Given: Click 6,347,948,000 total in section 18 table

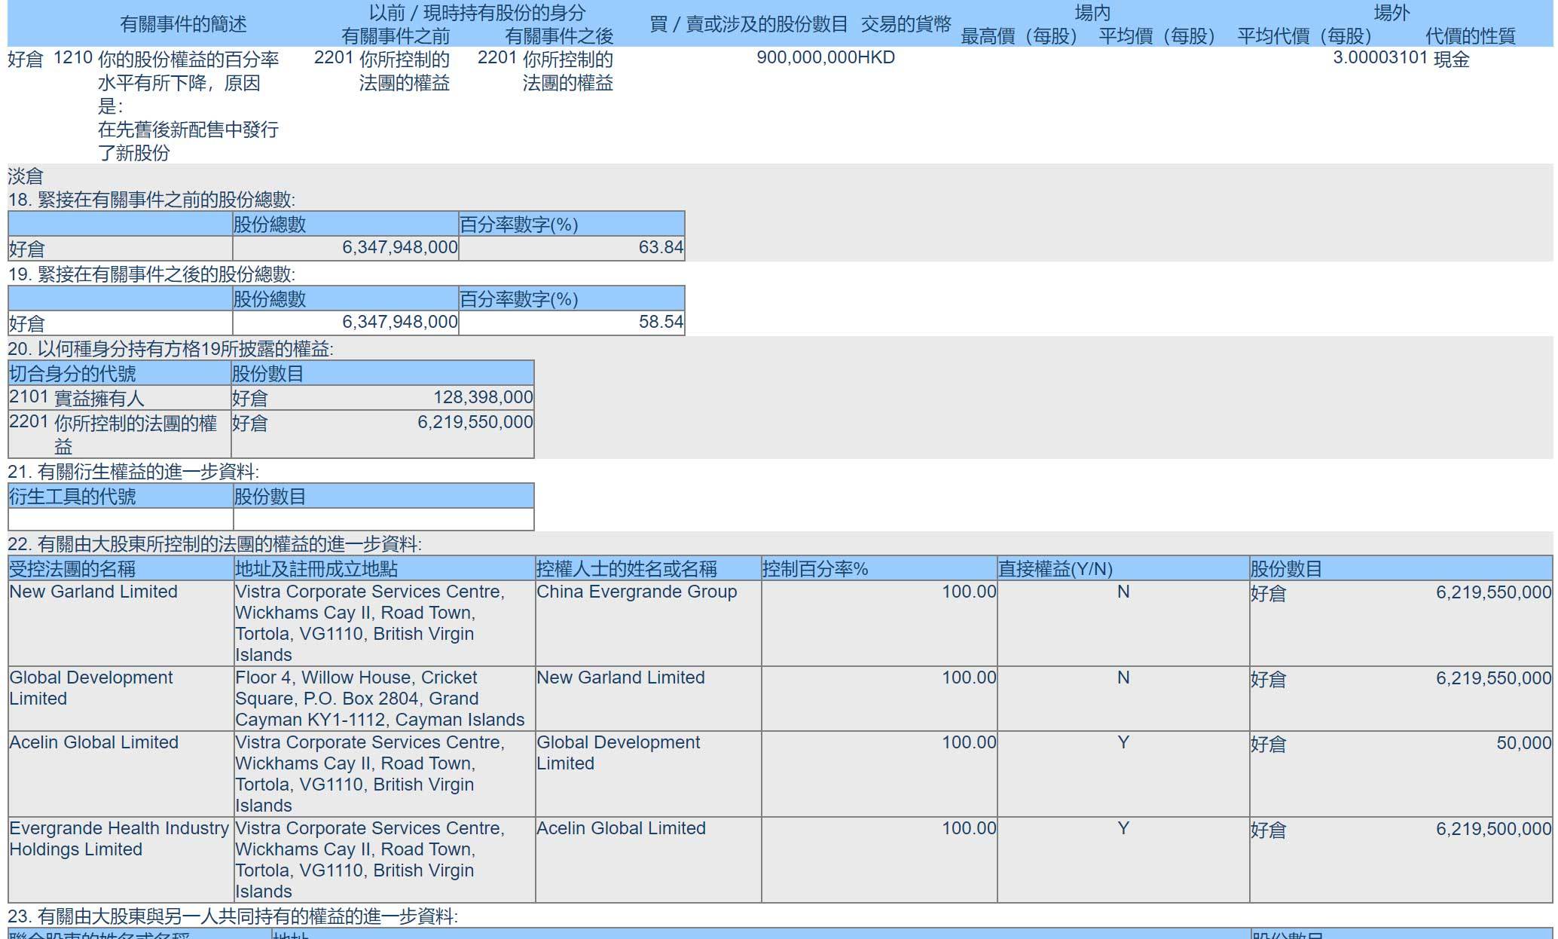Looking at the screenshot, I should click(x=400, y=247).
